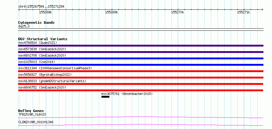Click the nsv6573838 (Sedlazeck2020) purple variant bar
The image size is (272, 129).
(x=141, y=52)
